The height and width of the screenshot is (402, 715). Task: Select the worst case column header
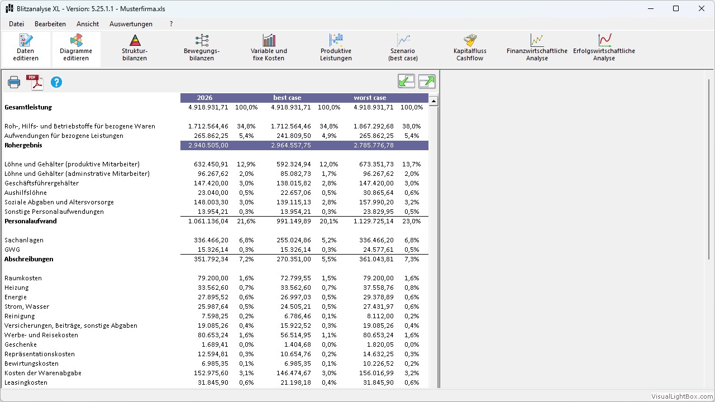point(370,98)
